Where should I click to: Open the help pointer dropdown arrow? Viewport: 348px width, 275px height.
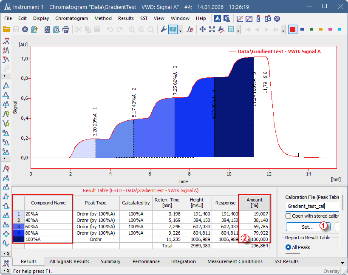pos(181,30)
